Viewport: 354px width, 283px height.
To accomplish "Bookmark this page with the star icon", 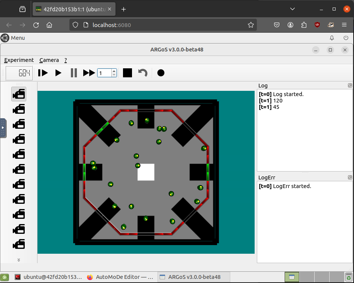I will click(250, 25).
